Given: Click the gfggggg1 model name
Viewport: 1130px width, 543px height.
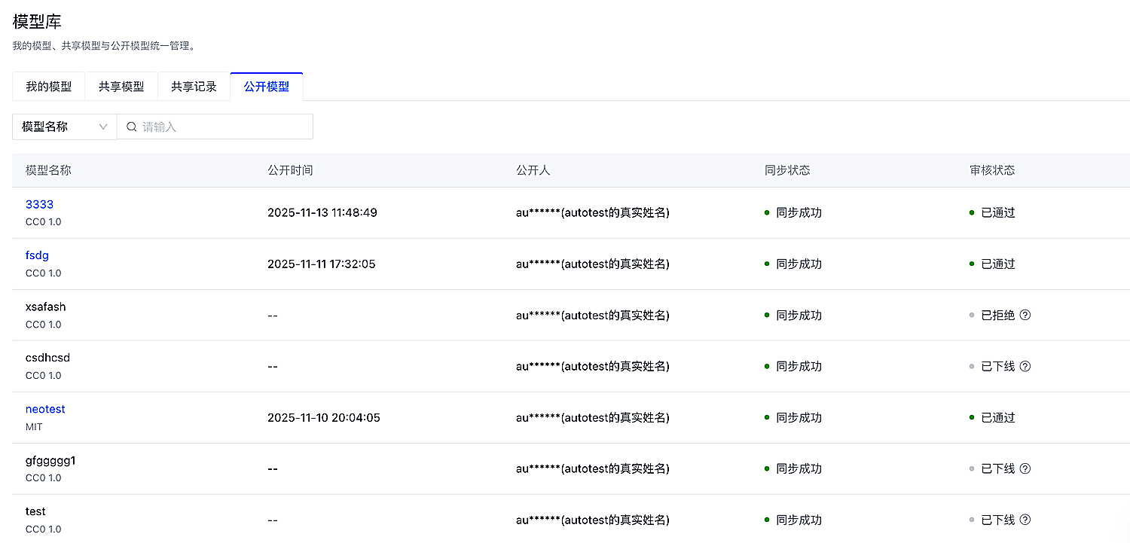Looking at the screenshot, I should tap(50, 460).
